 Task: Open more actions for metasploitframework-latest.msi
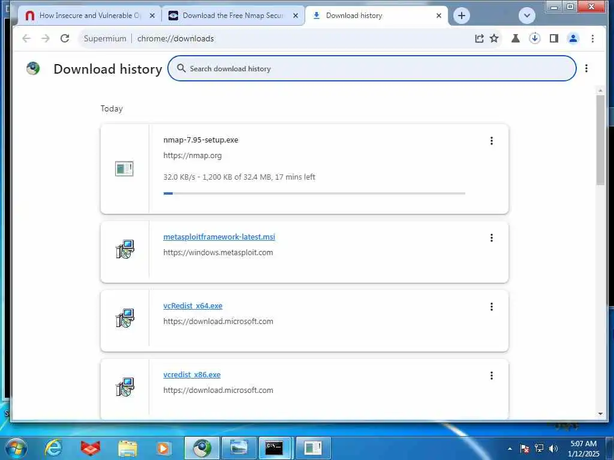[492, 238]
